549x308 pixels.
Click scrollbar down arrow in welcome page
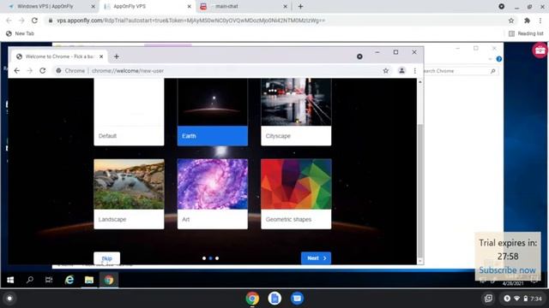click(x=420, y=261)
